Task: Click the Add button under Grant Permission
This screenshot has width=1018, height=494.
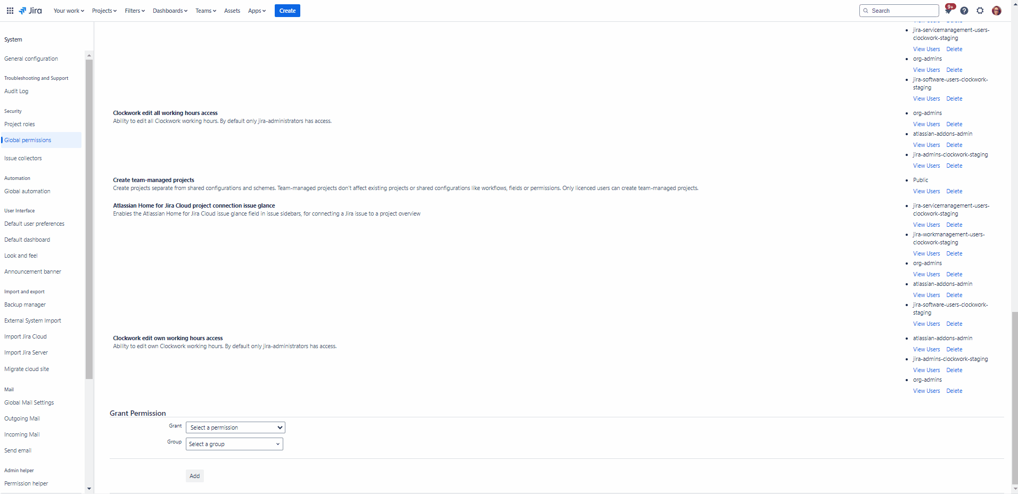Action: pos(194,475)
